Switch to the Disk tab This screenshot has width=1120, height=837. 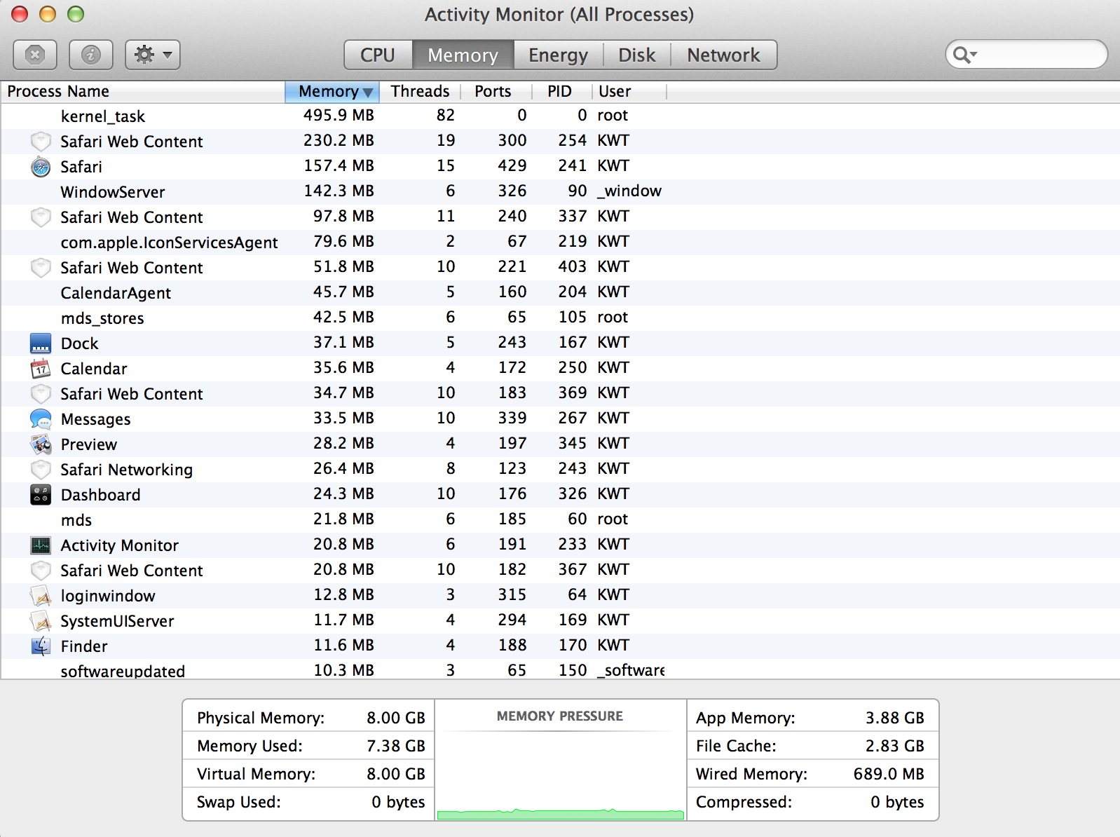(x=636, y=55)
